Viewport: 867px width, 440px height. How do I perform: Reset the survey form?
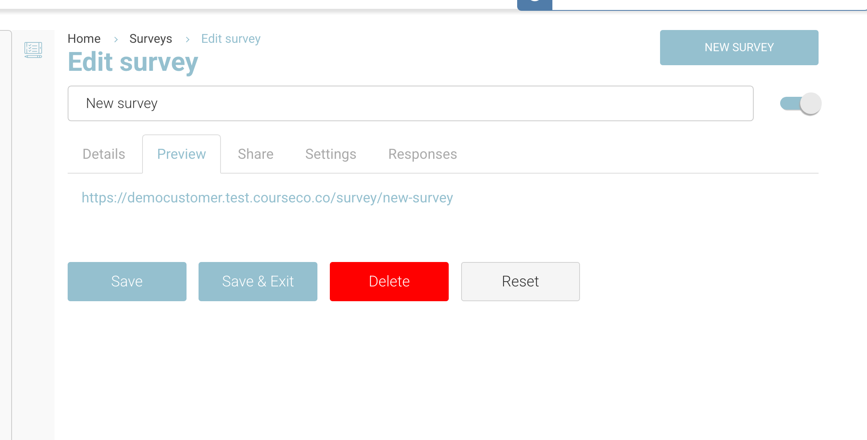520,281
